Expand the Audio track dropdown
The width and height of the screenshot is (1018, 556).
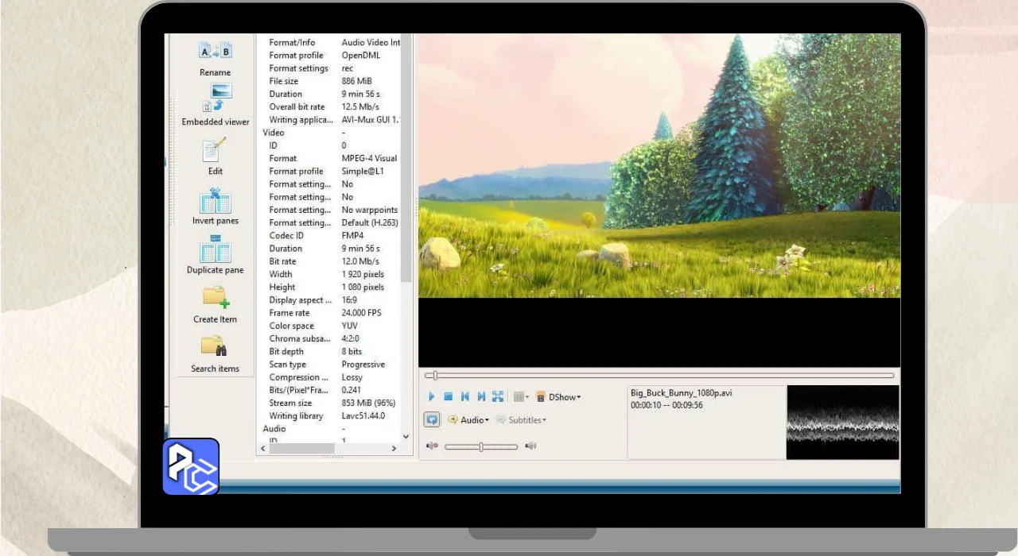[x=468, y=419]
